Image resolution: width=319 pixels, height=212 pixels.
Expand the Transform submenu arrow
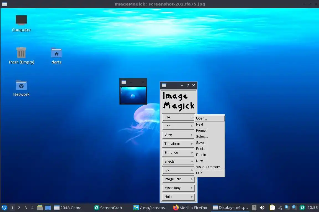(x=192, y=144)
